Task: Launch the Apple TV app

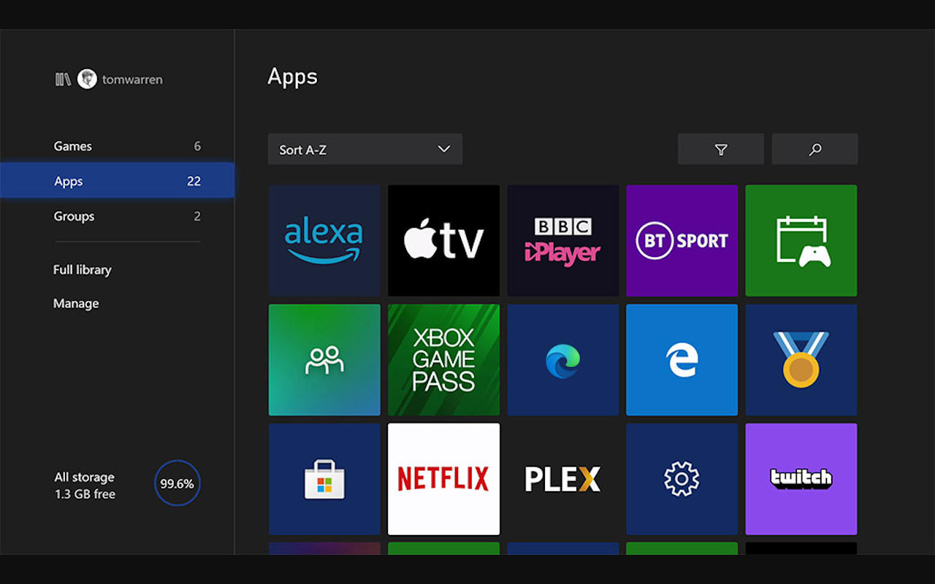Action: (443, 240)
